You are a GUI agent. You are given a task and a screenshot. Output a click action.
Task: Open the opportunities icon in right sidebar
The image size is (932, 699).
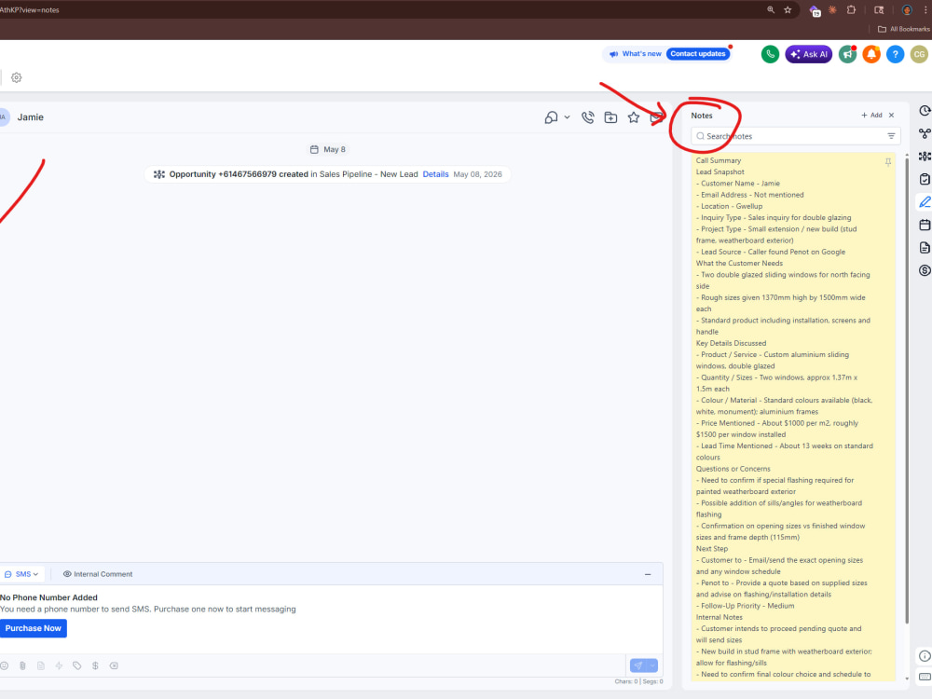925,157
